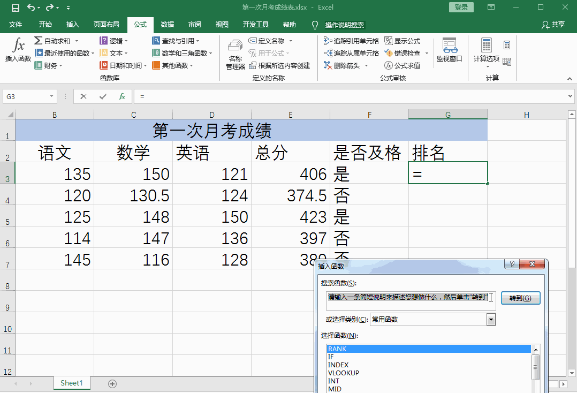Open the Logical (逻辑) functions dropdown
This screenshot has height=393, width=577.
tap(114, 41)
